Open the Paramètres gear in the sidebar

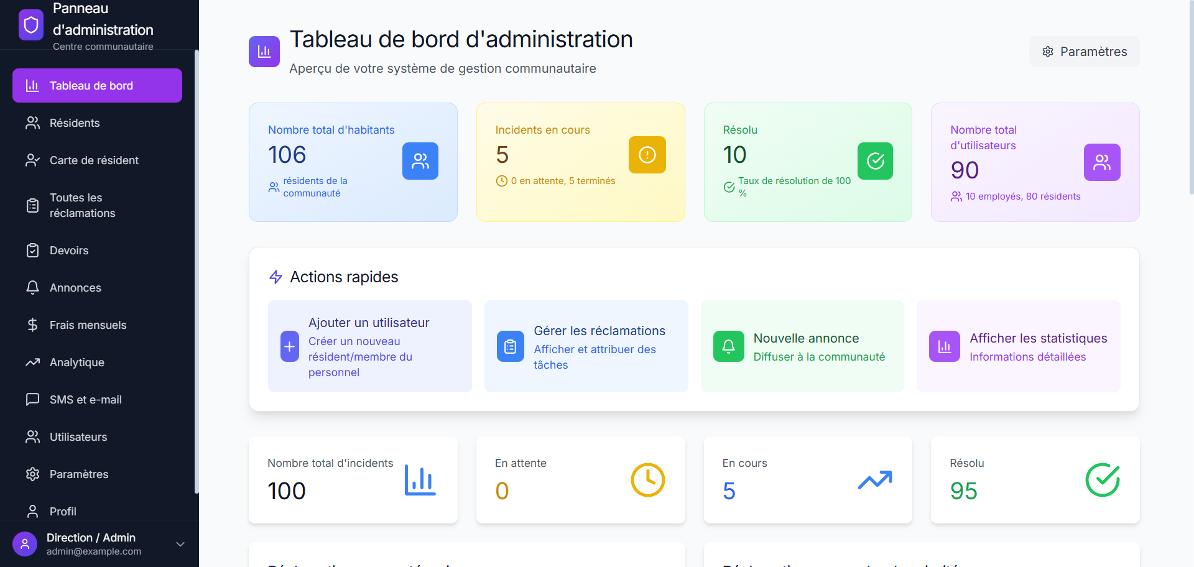point(33,474)
